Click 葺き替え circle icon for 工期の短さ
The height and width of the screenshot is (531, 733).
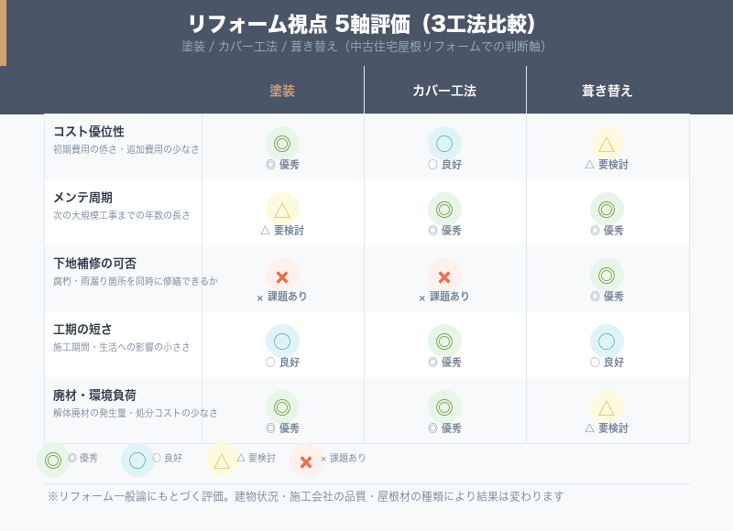coord(607,341)
